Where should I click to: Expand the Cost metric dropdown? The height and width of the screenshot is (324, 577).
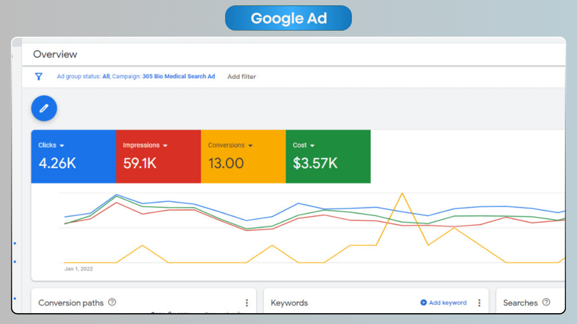[x=312, y=145]
